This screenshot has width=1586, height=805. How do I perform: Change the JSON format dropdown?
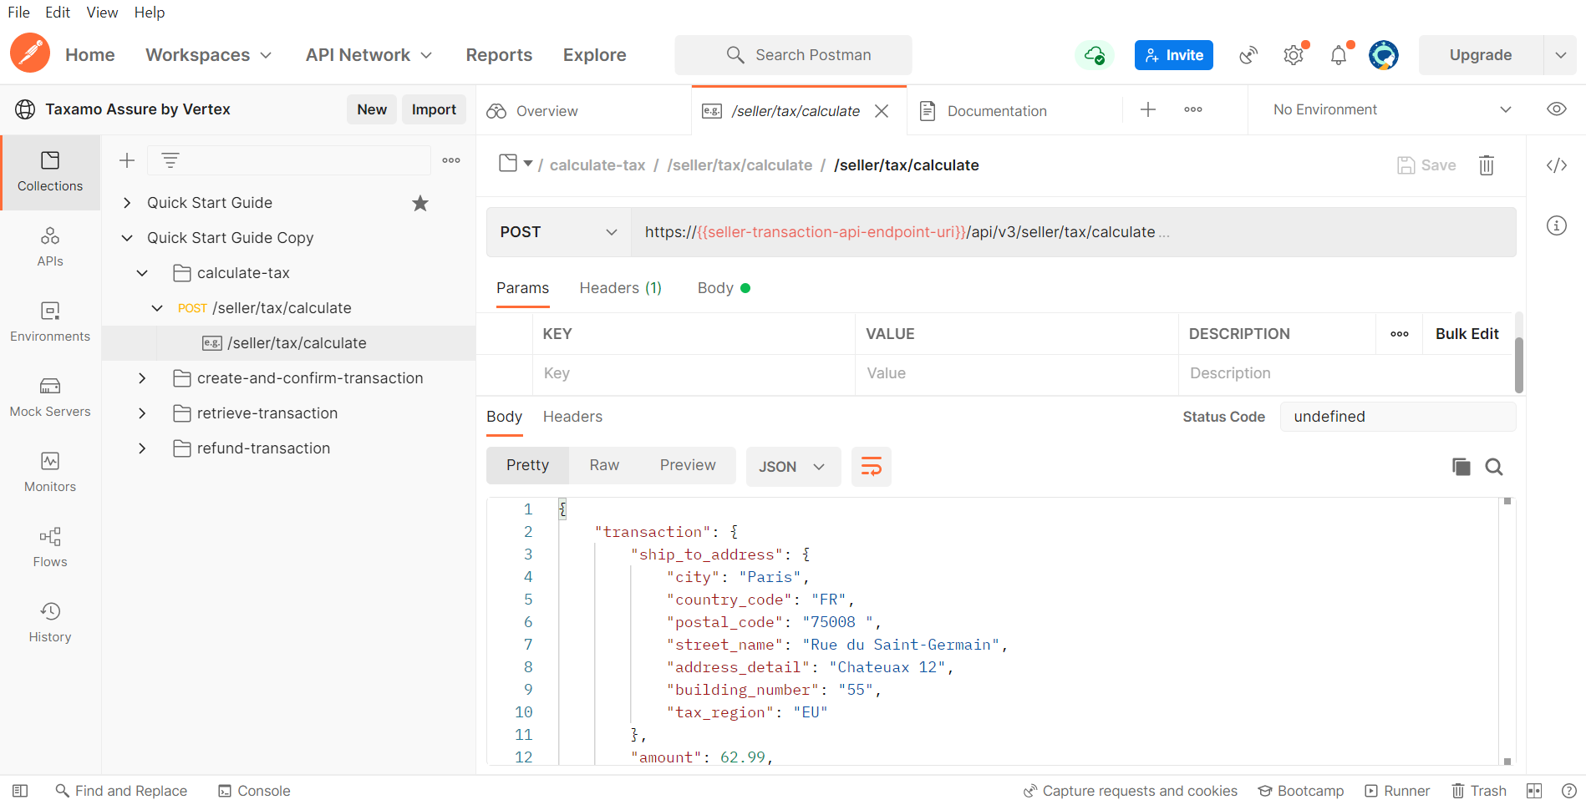click(793, 467)
